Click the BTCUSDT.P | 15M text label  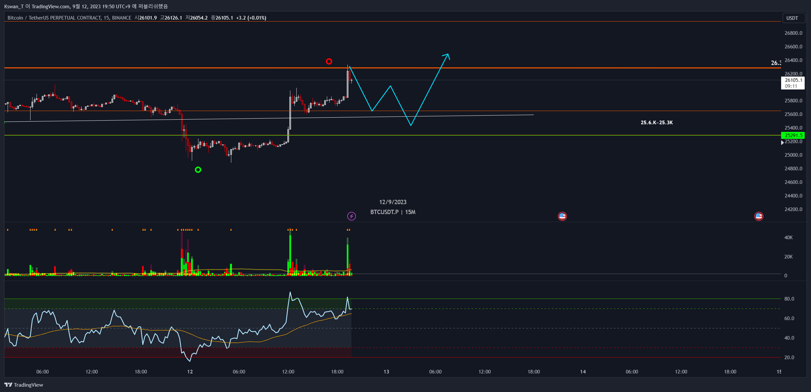pos(393,212)
